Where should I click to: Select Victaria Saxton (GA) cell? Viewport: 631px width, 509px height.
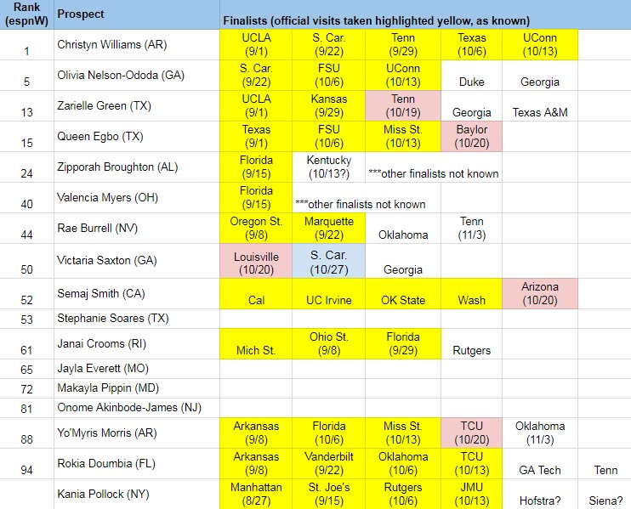point(137,261)
